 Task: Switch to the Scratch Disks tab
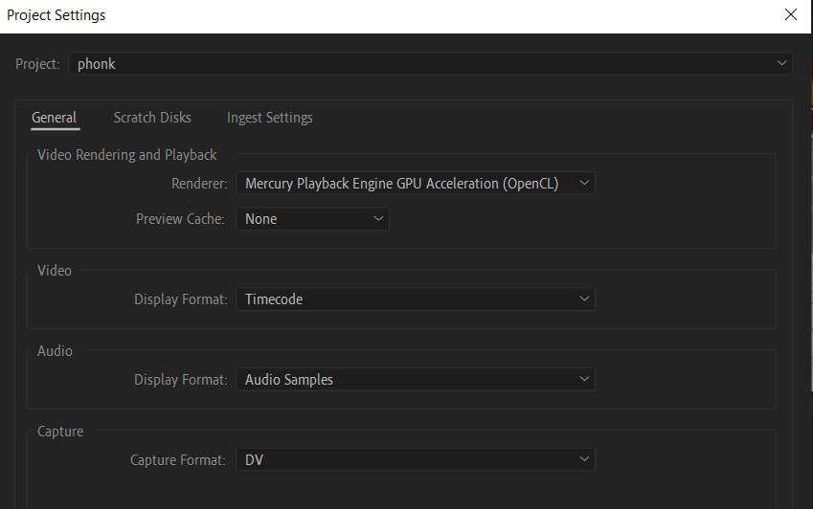point(152,118)
